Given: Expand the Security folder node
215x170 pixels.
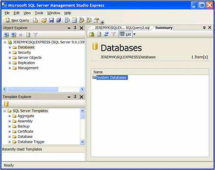Looking at the screenshot, I should (x=10, y=52).
